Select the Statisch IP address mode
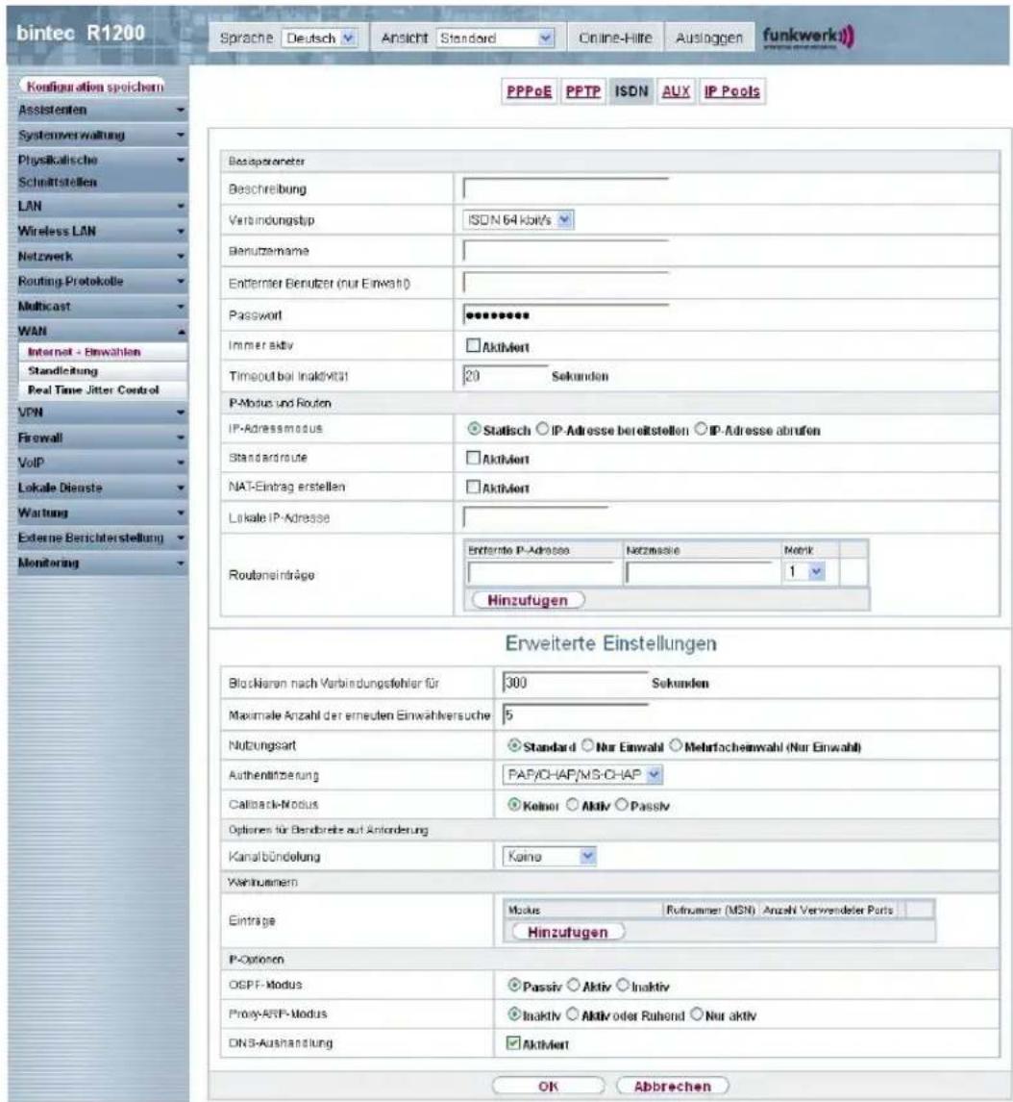The width and height of the screenshot is (1013, 1102). point(474,429)
